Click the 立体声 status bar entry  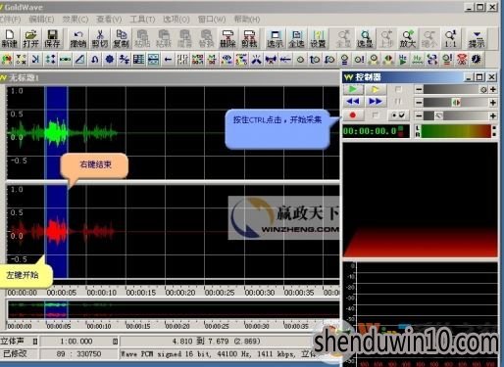pos(12,342)
